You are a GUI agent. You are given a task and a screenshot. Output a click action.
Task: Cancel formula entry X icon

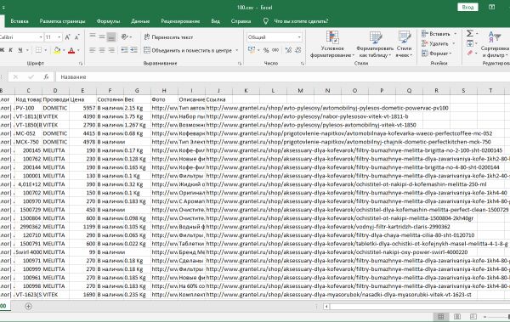[x=15, y=76]
